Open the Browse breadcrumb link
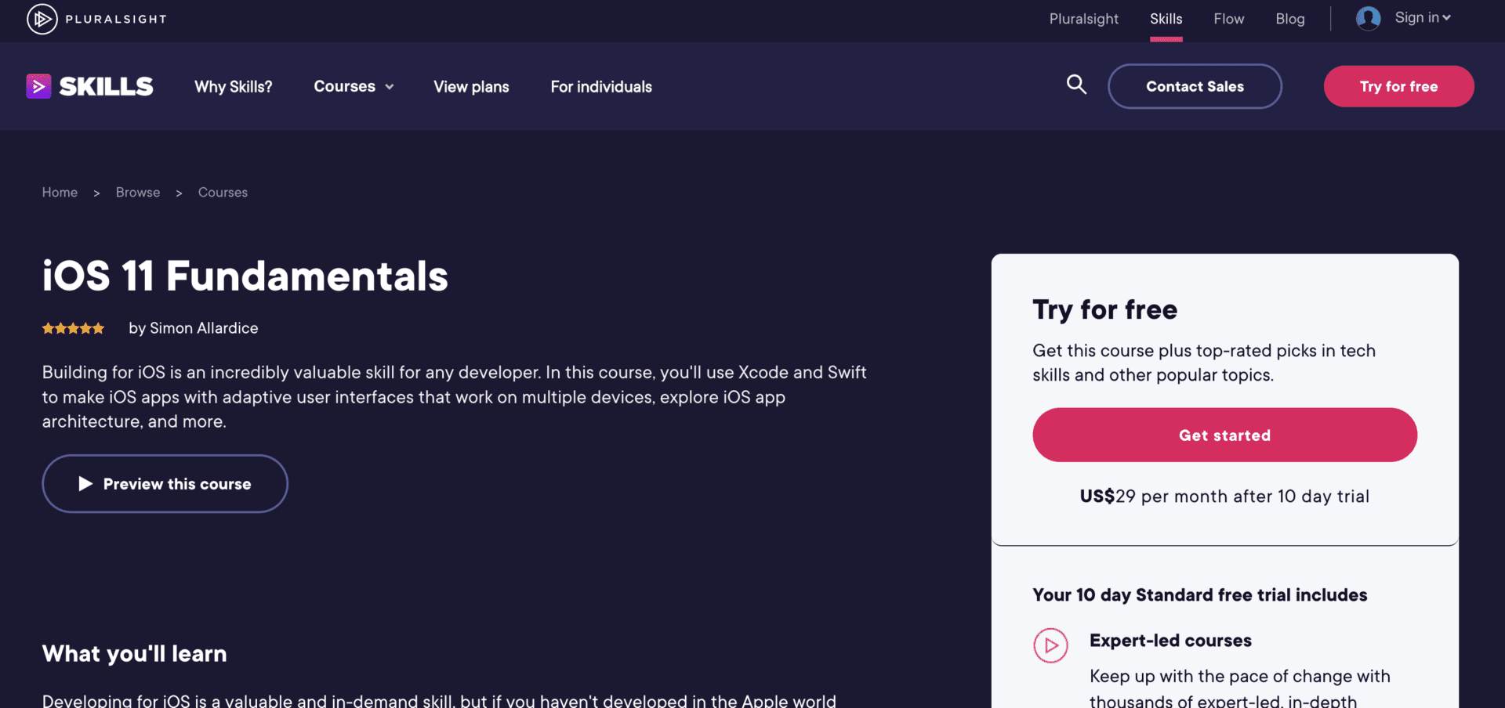1505x708 pixels. tap(137, 192)
